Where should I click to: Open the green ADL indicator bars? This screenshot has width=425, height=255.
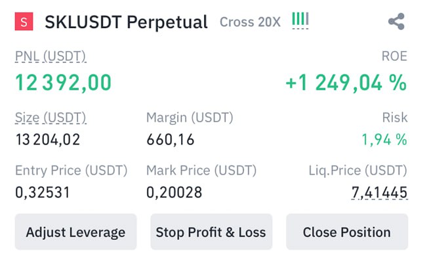[x=300, y=20]
